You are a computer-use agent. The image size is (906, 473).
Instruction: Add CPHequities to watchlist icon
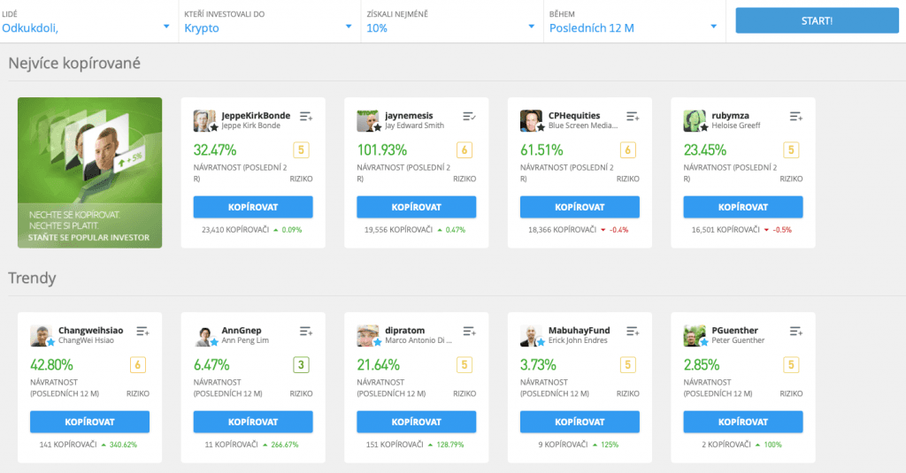(x=633, y=117)
